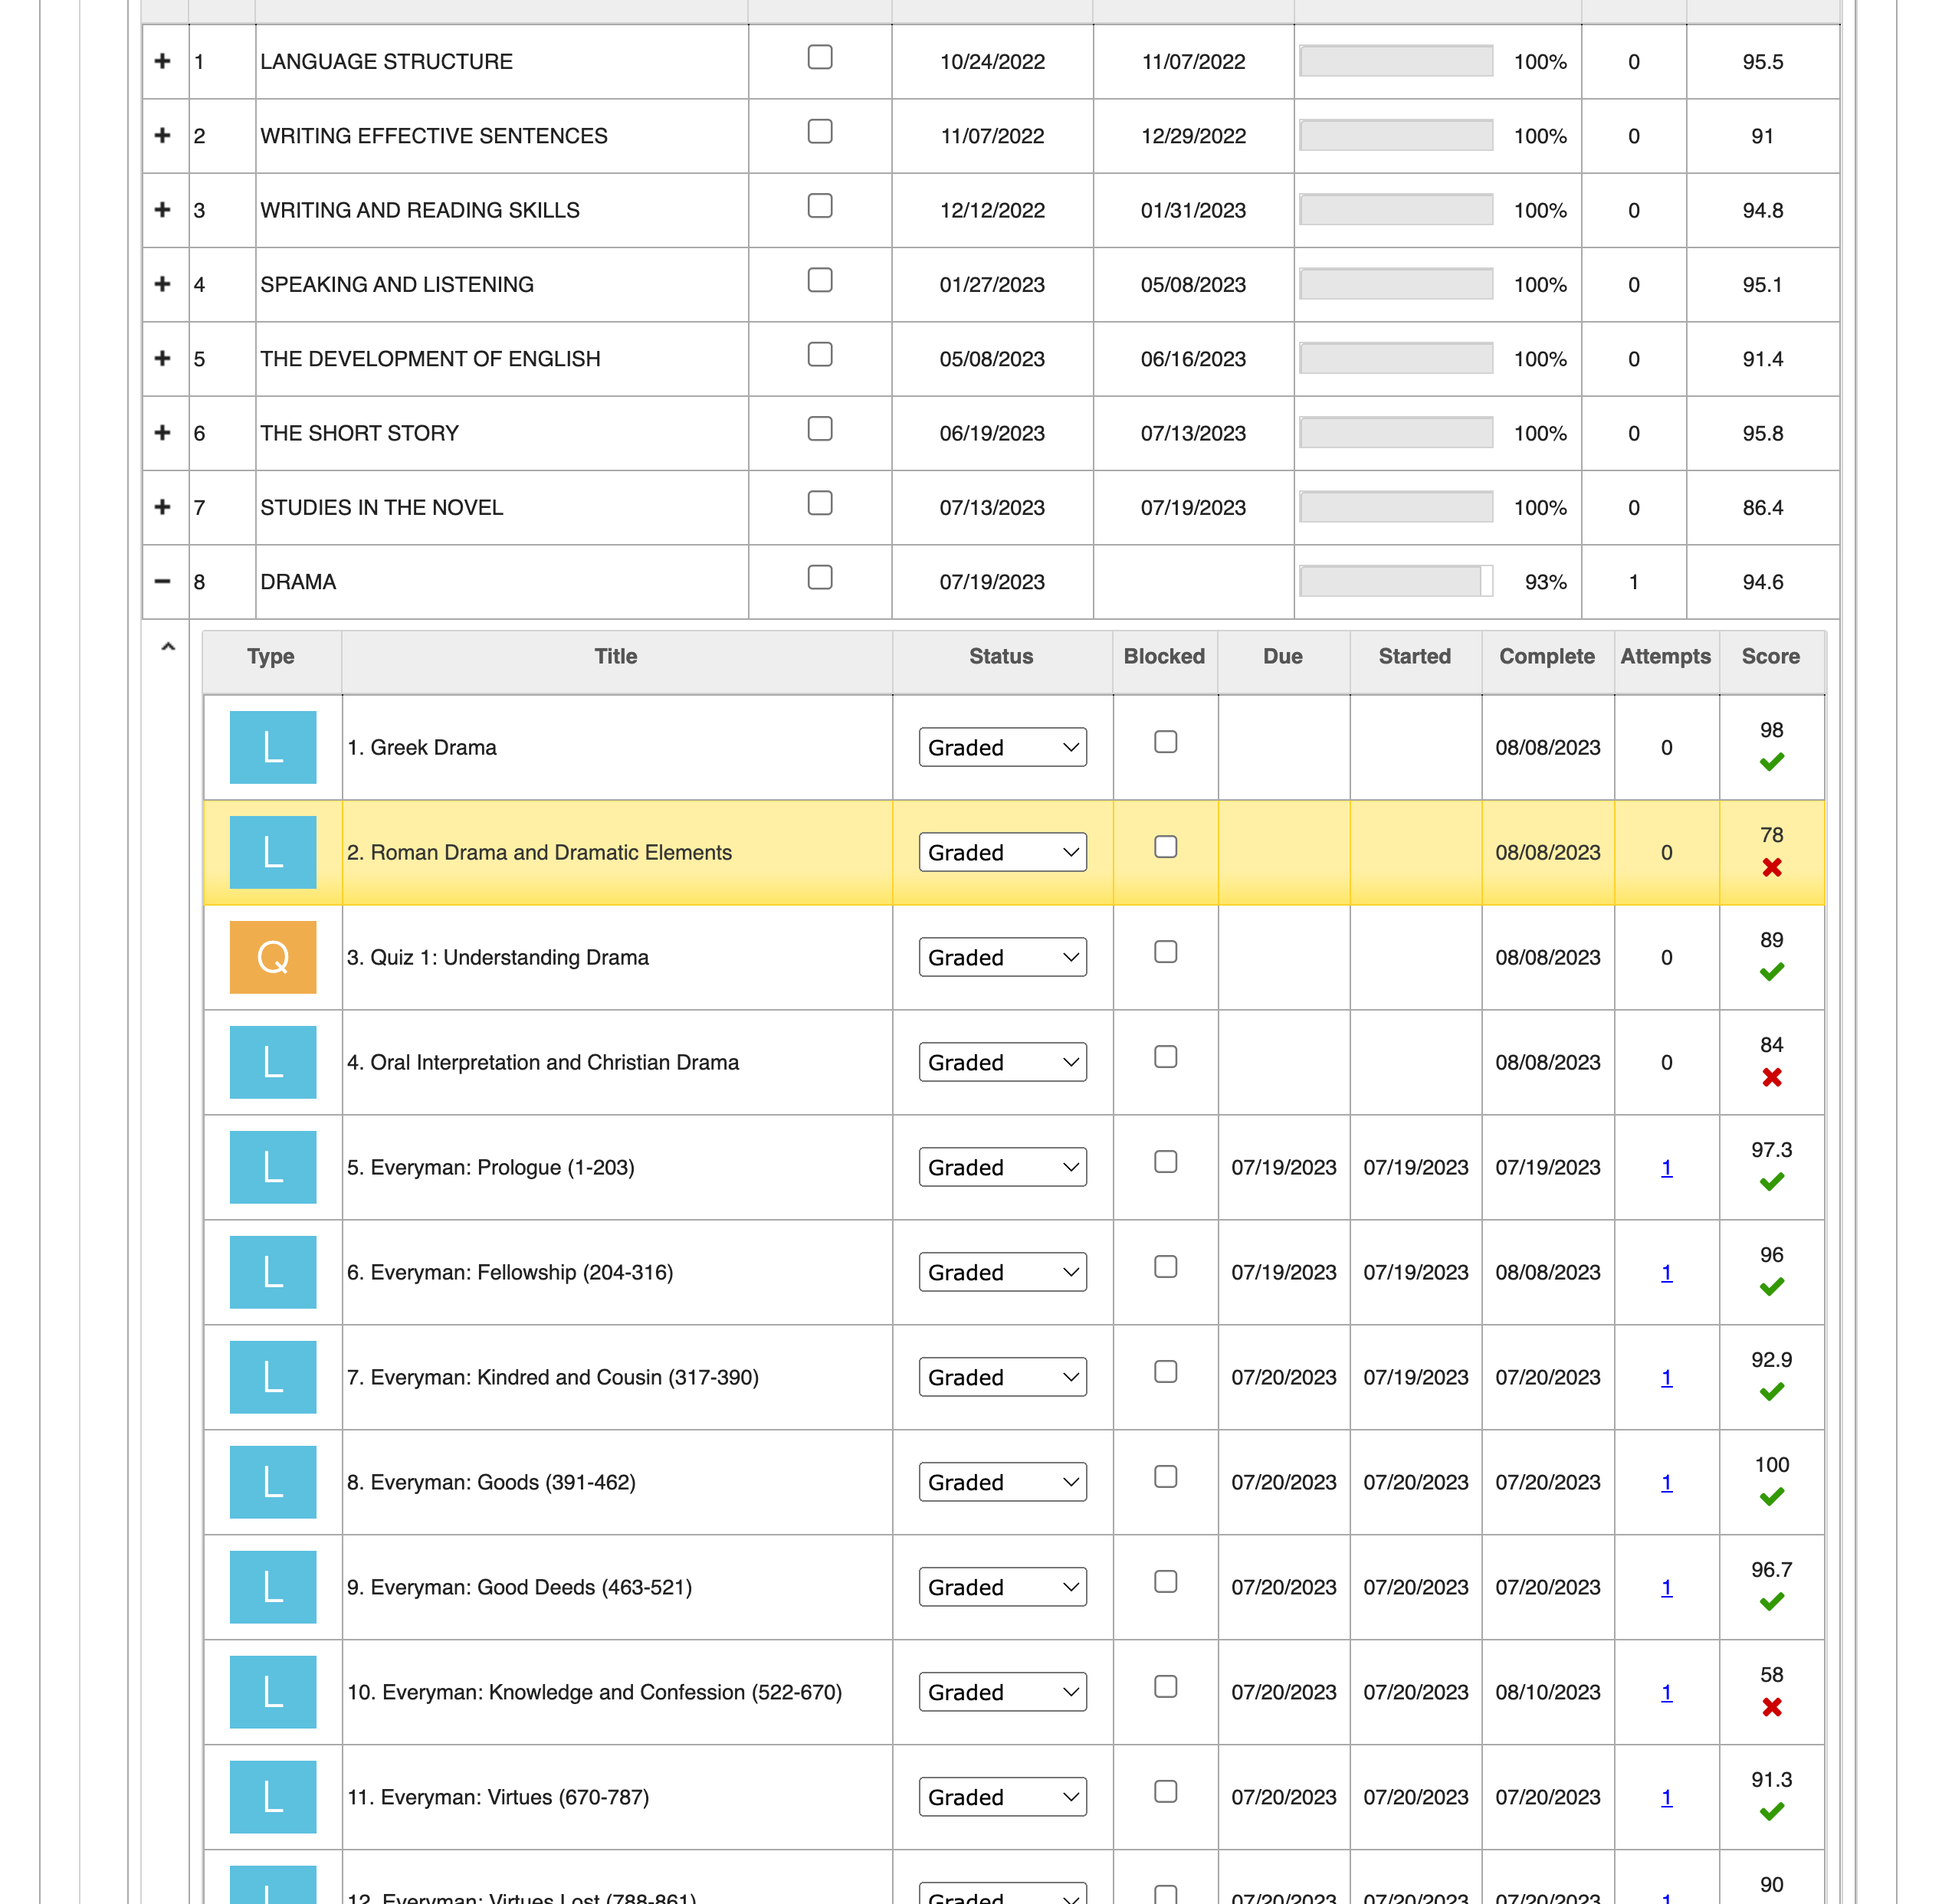Open attempts link for Everyman: Fellowship (204-316)

pyautogui.click(x=1666, y=1272)
